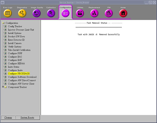Screen dimensions: 157x123
Task: Select Tube Install Certification entry
Action: click(x=19, y=50)
